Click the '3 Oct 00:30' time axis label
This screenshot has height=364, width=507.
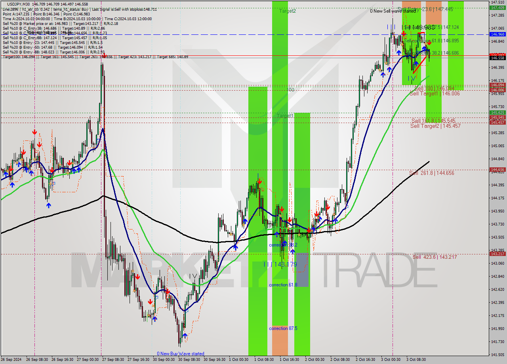391,360
